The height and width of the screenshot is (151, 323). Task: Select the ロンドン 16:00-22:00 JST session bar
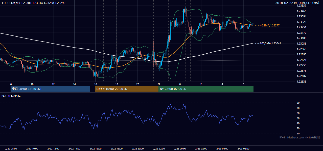click(127, 89)
